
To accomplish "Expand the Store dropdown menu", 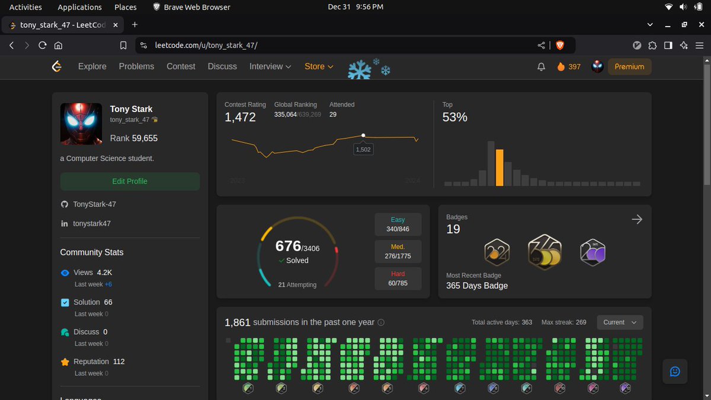I will [319, 66].
